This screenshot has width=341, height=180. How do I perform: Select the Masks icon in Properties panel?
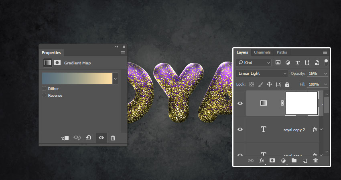[57, 63]
